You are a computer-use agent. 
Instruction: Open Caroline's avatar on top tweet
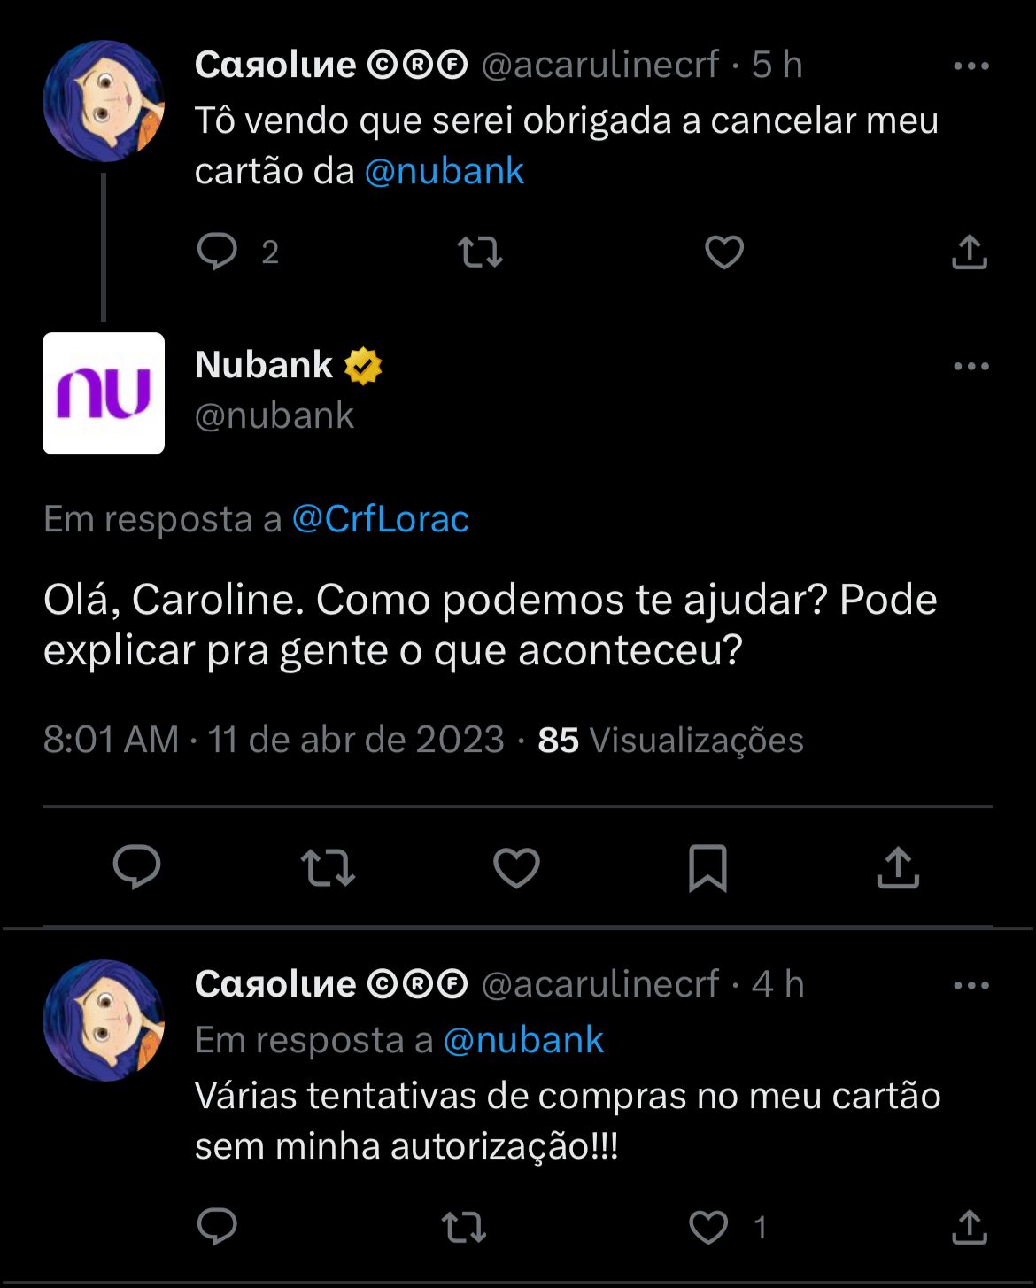pos(104,101)
